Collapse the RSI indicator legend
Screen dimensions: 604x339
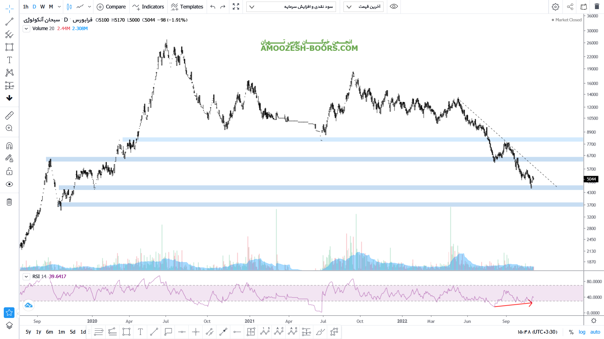pos(26,277)
